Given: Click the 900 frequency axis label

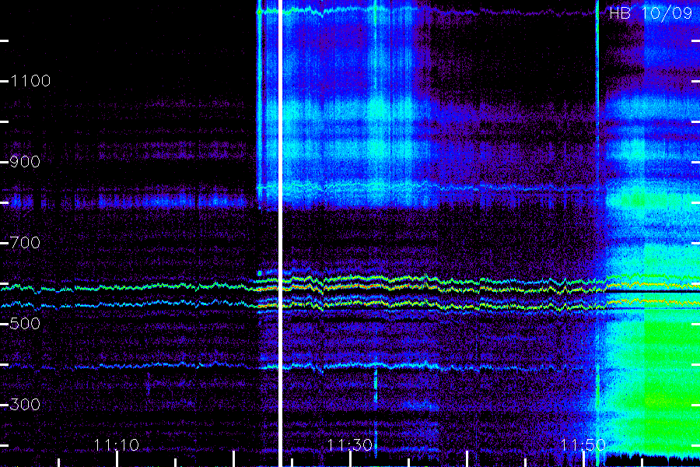Looking at the screenshot, I should tap(25, 162).
